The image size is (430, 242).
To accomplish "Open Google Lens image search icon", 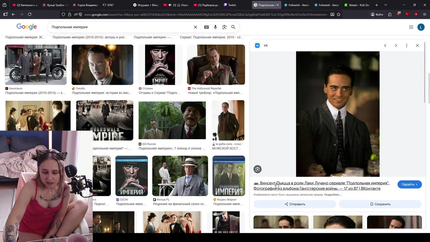I will (x=224, y=27).
